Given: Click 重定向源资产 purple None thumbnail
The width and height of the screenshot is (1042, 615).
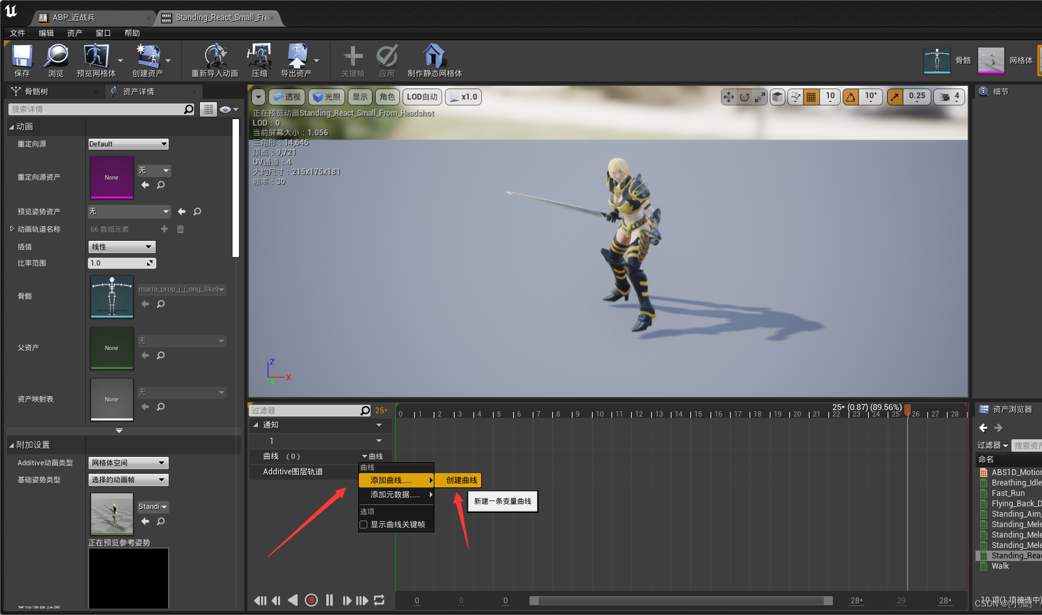Looking at the screenshot, I should [111, 177].
